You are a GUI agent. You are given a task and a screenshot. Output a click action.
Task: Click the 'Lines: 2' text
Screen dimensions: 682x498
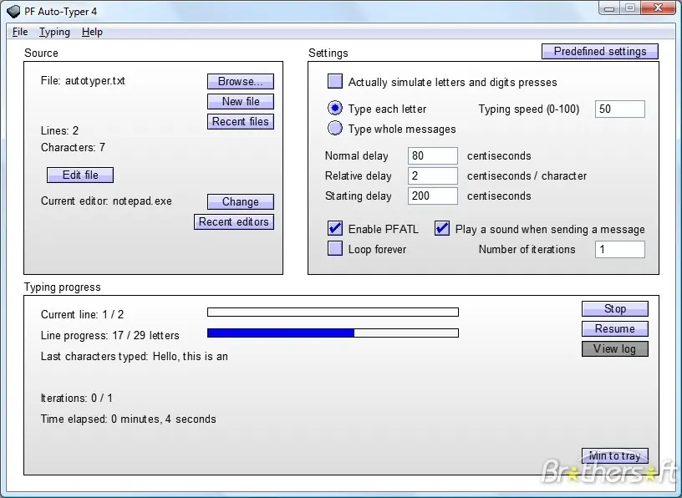[x=59, y=130]
